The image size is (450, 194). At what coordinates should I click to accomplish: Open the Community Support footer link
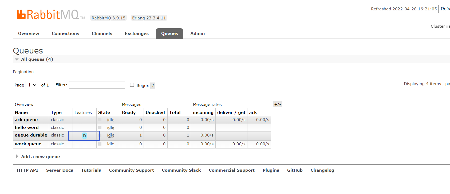coord(131,170)
